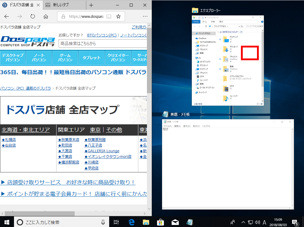
Task: Open 八王子店 store link
Action: (x=93, y=145)
